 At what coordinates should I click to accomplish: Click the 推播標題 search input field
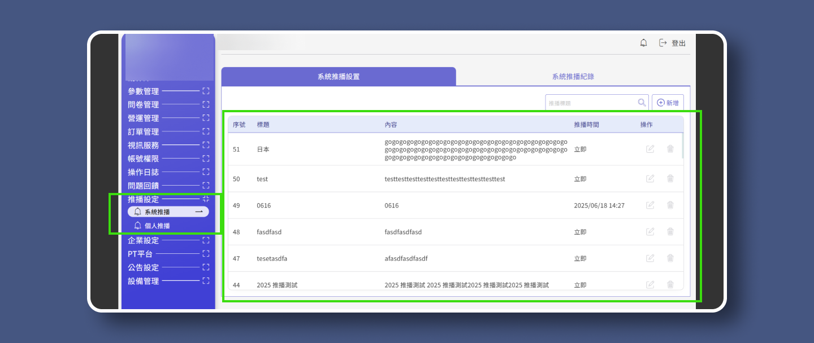tap(590, 103)
